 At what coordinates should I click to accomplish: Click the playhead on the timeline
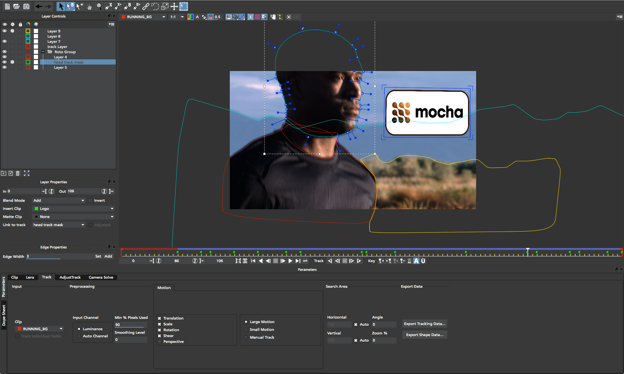click(528, 250)
